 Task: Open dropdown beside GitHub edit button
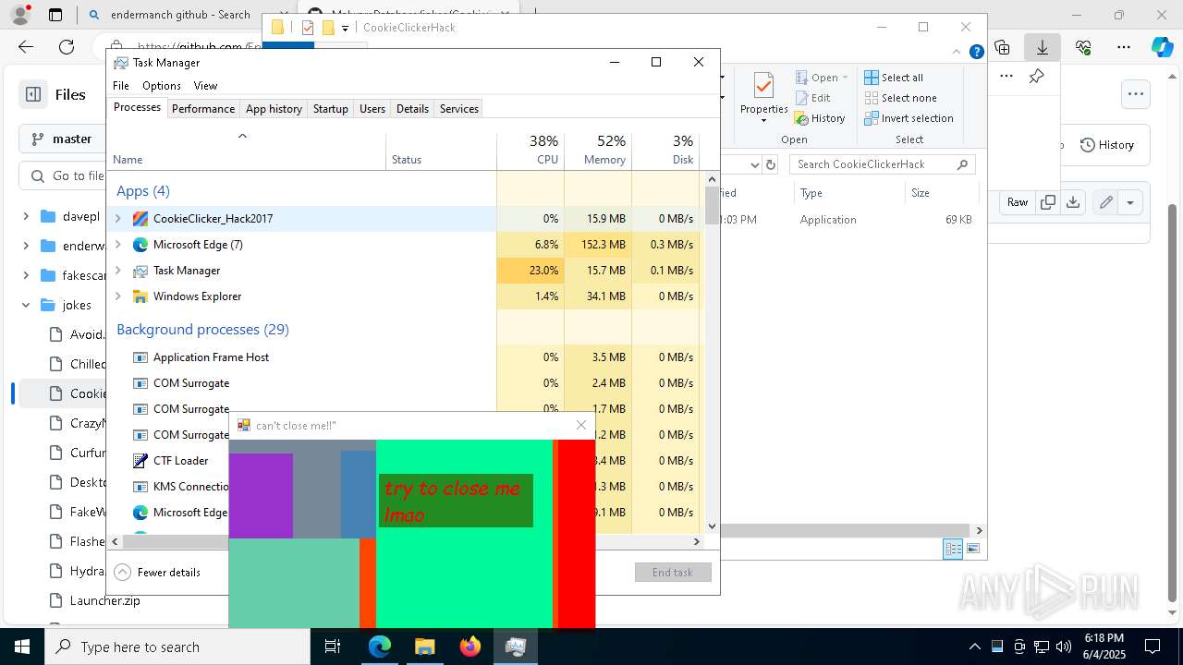point(1130,202)
